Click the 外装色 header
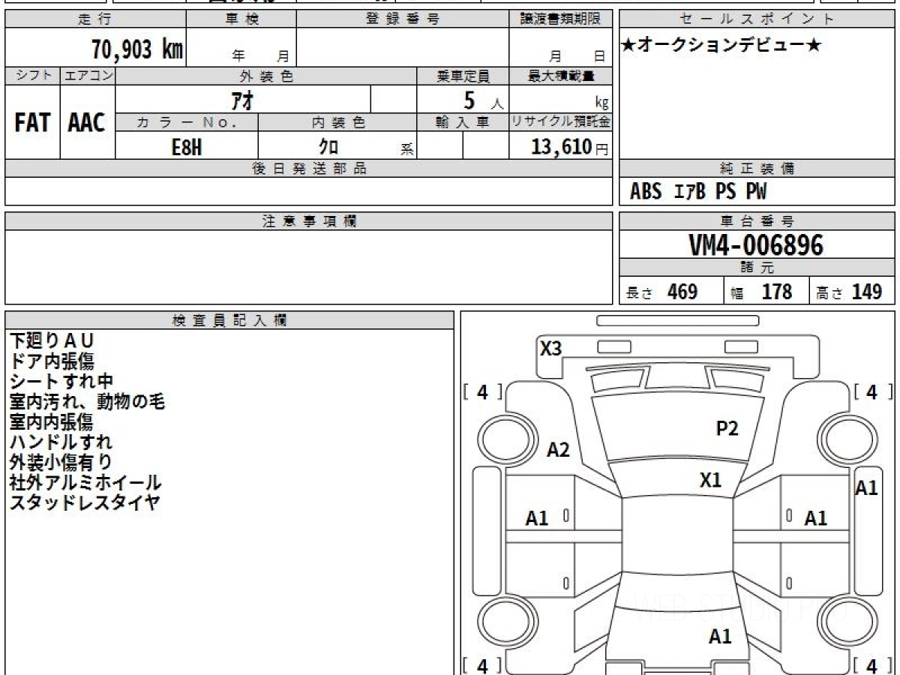The image size is (900, 675). tap(266, 76)
